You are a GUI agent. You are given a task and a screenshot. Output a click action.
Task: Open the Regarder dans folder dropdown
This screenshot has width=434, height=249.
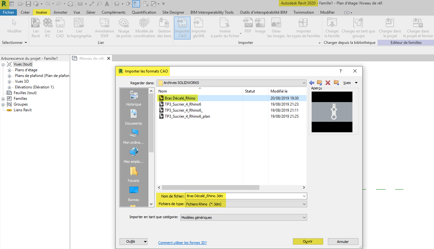point(303,82)
